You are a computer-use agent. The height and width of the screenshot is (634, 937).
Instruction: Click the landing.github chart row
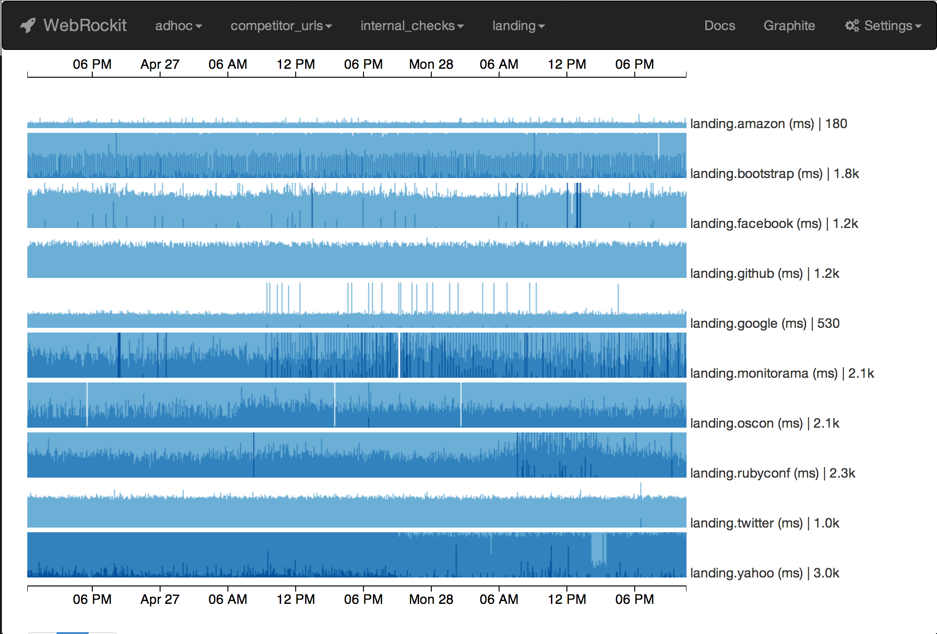point(356,255)
